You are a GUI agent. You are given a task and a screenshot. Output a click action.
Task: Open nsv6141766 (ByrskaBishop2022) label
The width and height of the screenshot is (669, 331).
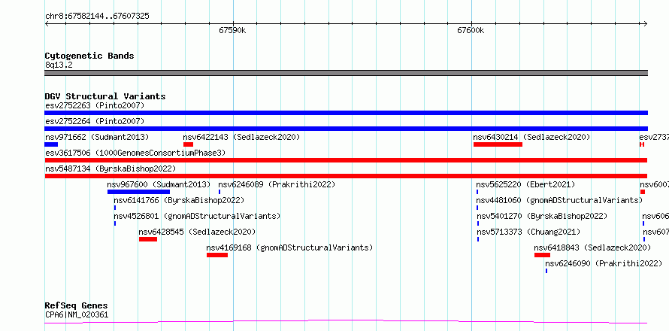[x=179, y=200]
